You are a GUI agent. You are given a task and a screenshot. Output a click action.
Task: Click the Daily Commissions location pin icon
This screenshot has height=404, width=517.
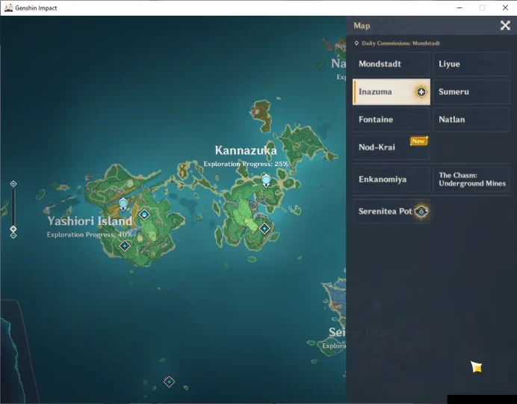click(356, 43)
